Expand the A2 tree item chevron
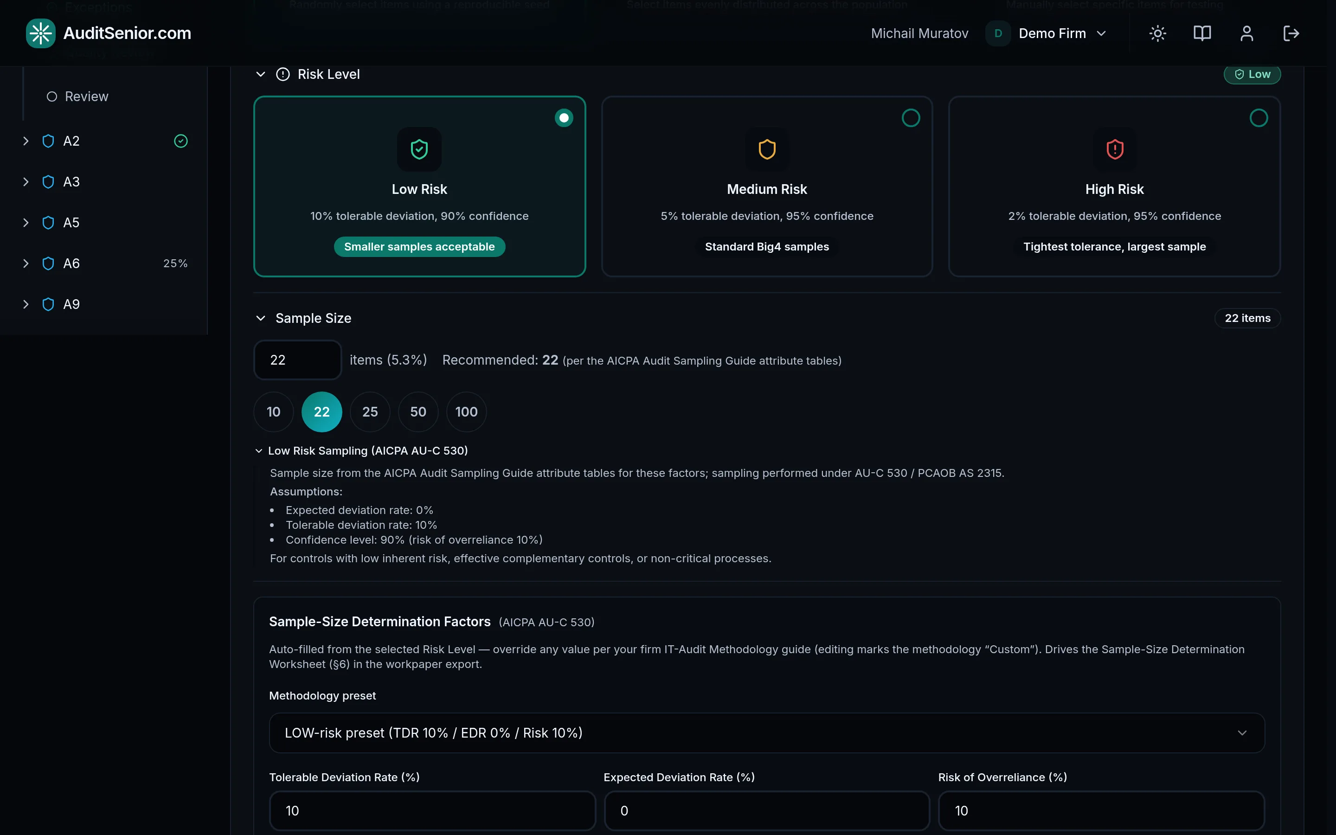Viewport: 1336px width, 835px height. 26,141
